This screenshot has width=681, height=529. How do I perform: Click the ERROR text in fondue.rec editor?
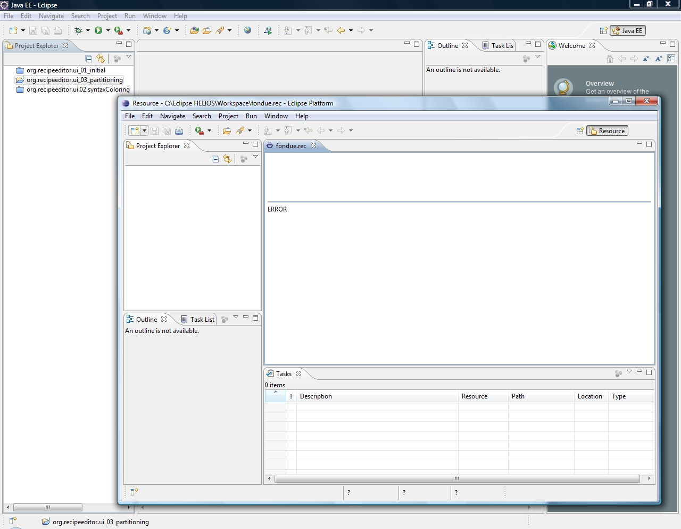[x=277, y=209]
